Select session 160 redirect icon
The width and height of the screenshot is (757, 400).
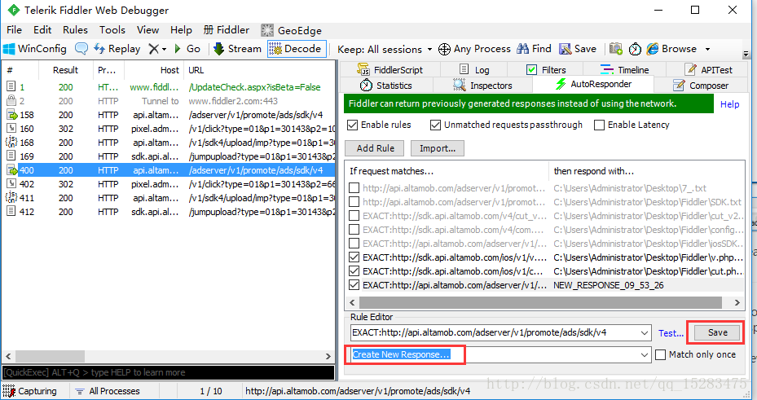[11, 129]
